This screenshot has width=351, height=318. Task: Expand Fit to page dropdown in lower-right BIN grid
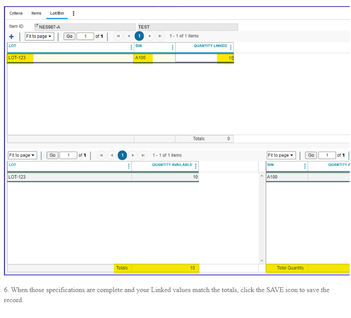pos(281,155)
